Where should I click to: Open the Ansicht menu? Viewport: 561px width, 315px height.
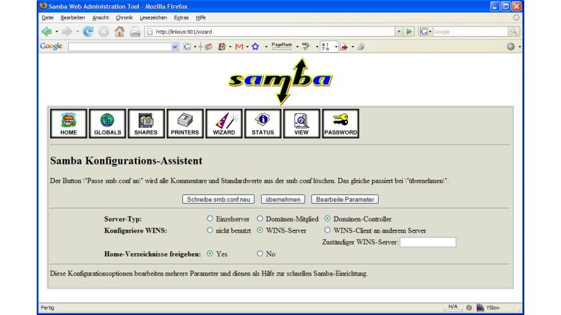[100, 17]
